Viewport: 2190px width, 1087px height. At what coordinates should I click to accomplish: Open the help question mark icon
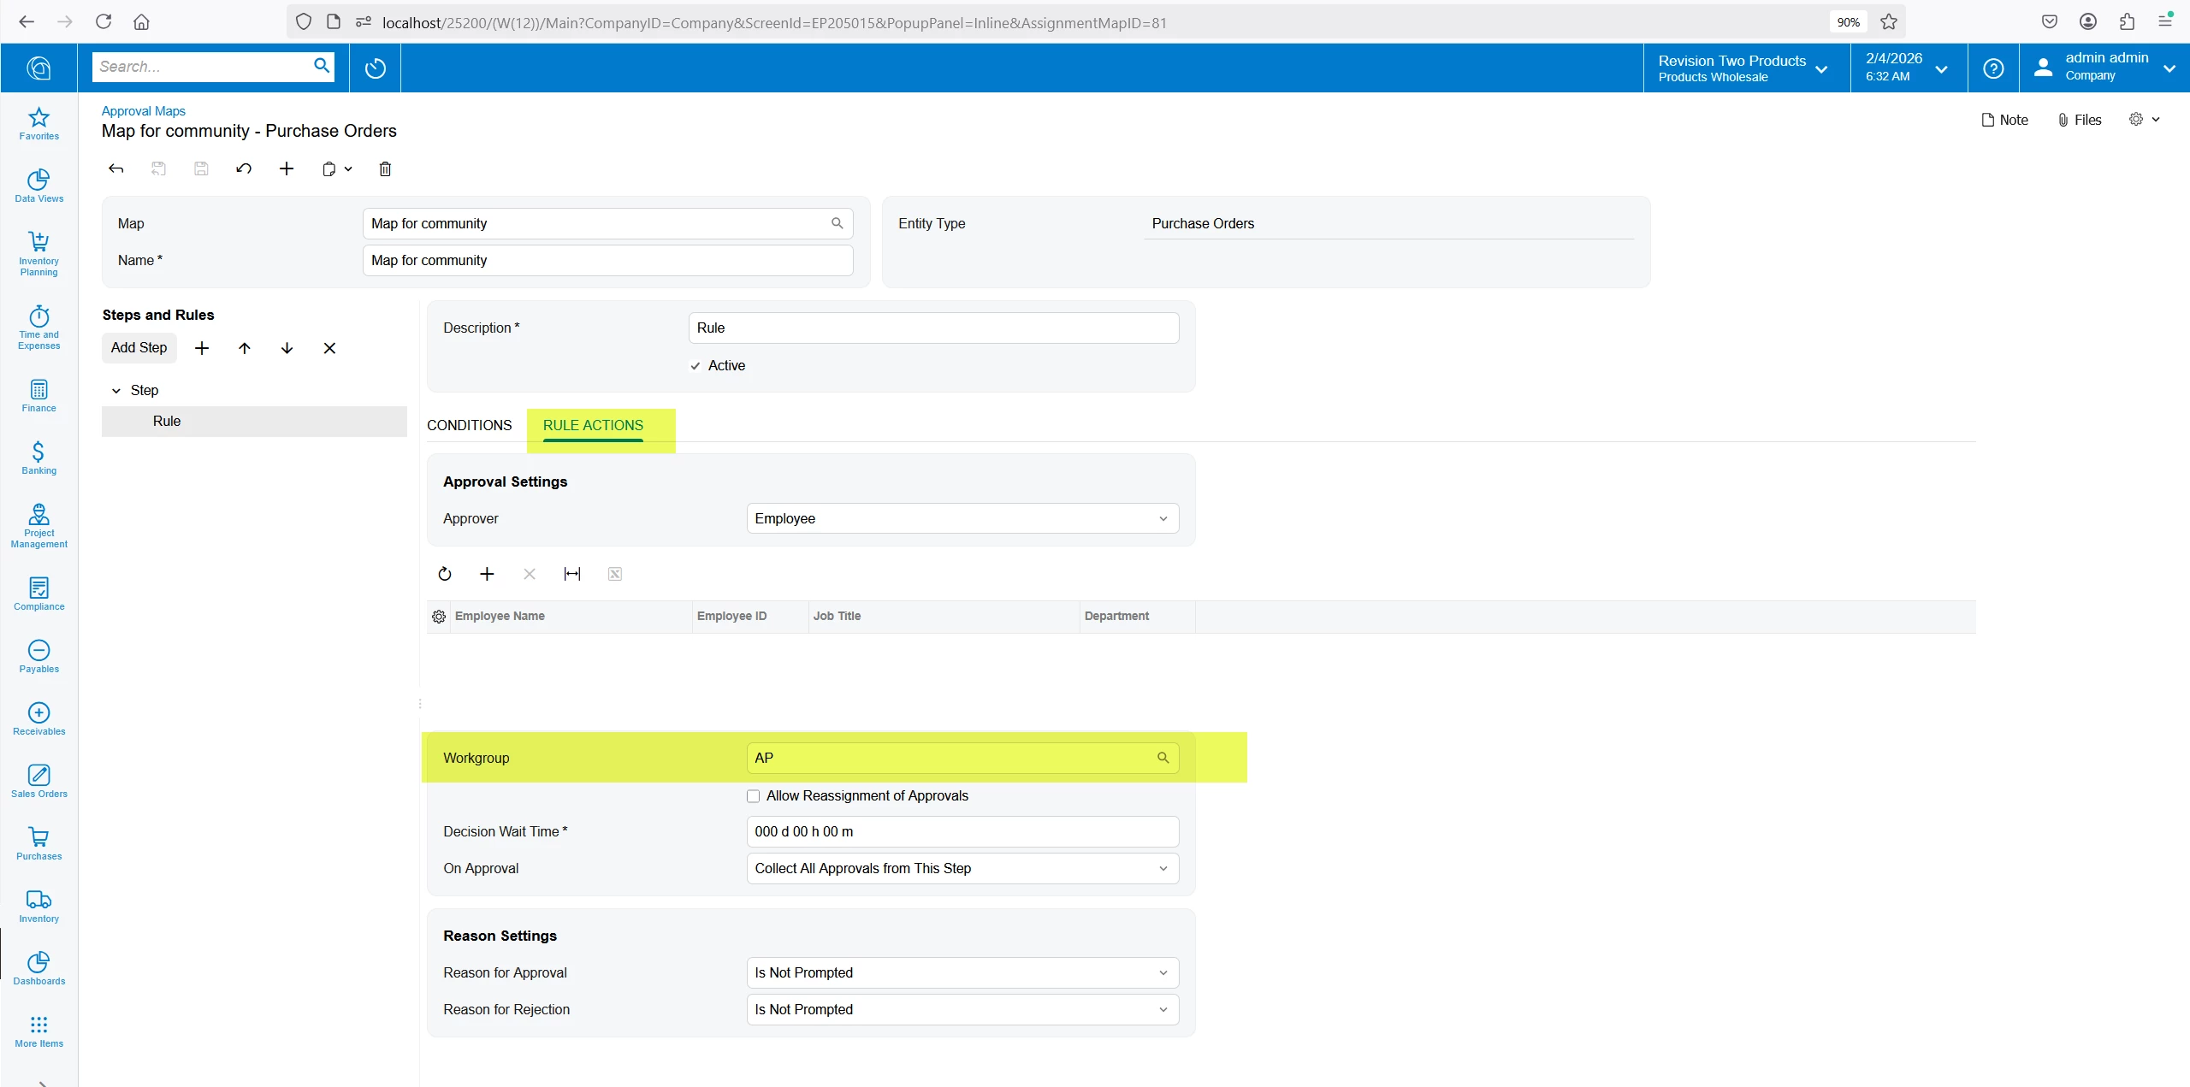click(x=1993, y=68)
